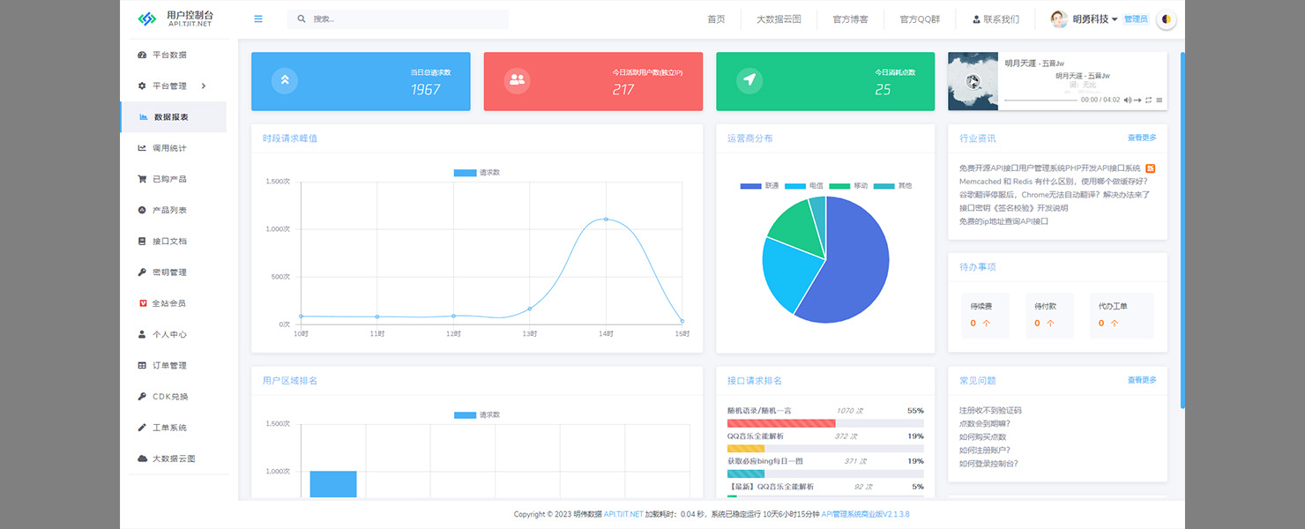
Task: Open the 如何购买点数 FAQ link
Action: (982, 437)
